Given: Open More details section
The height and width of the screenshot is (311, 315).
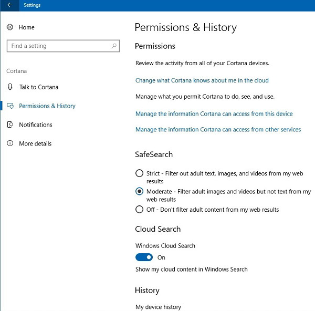Looking at the screenshot, I should 35,143.
